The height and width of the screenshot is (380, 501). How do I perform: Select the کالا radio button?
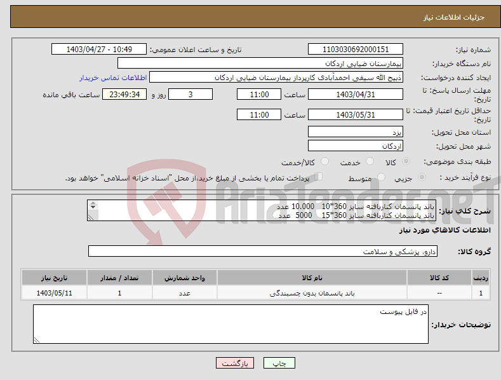coord(406,161)
